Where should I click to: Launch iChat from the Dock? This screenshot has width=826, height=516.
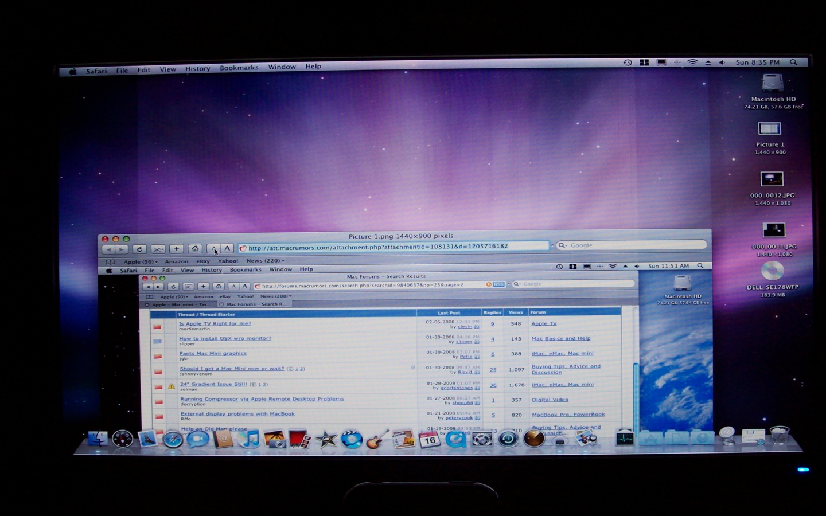pyautogui.click(x=198, y=439)
